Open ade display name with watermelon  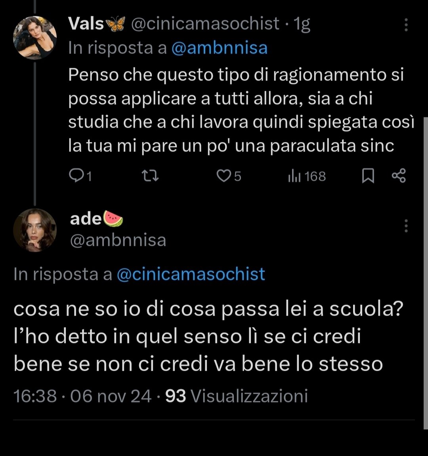pos(96,218)
